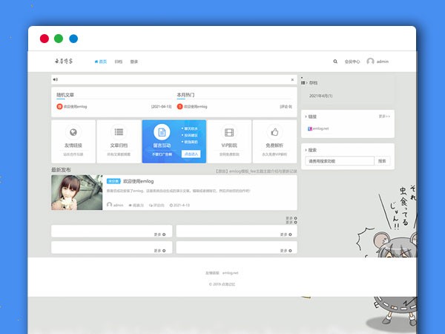The height and width of the screenshot is (334, 445).
Task: Open the VIP影院 film icon card
Action: coord(230,132)
